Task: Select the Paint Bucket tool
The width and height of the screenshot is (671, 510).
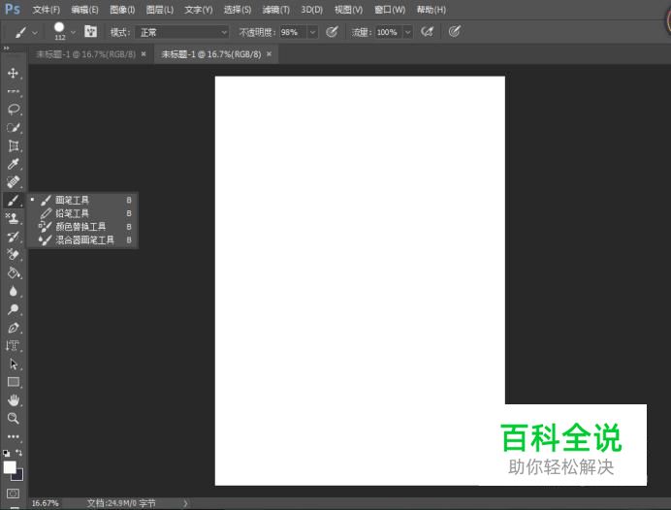Action: [x=13, y=273]
